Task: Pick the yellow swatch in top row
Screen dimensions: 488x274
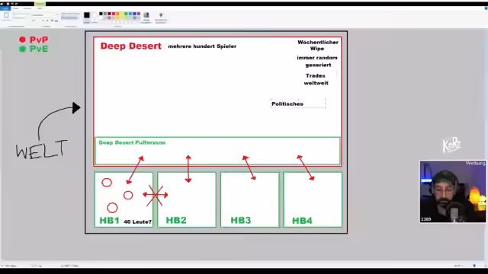Action: [122, 14]
